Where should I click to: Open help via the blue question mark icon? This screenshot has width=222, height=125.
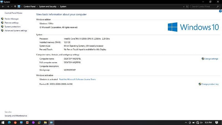click(220, 11)
